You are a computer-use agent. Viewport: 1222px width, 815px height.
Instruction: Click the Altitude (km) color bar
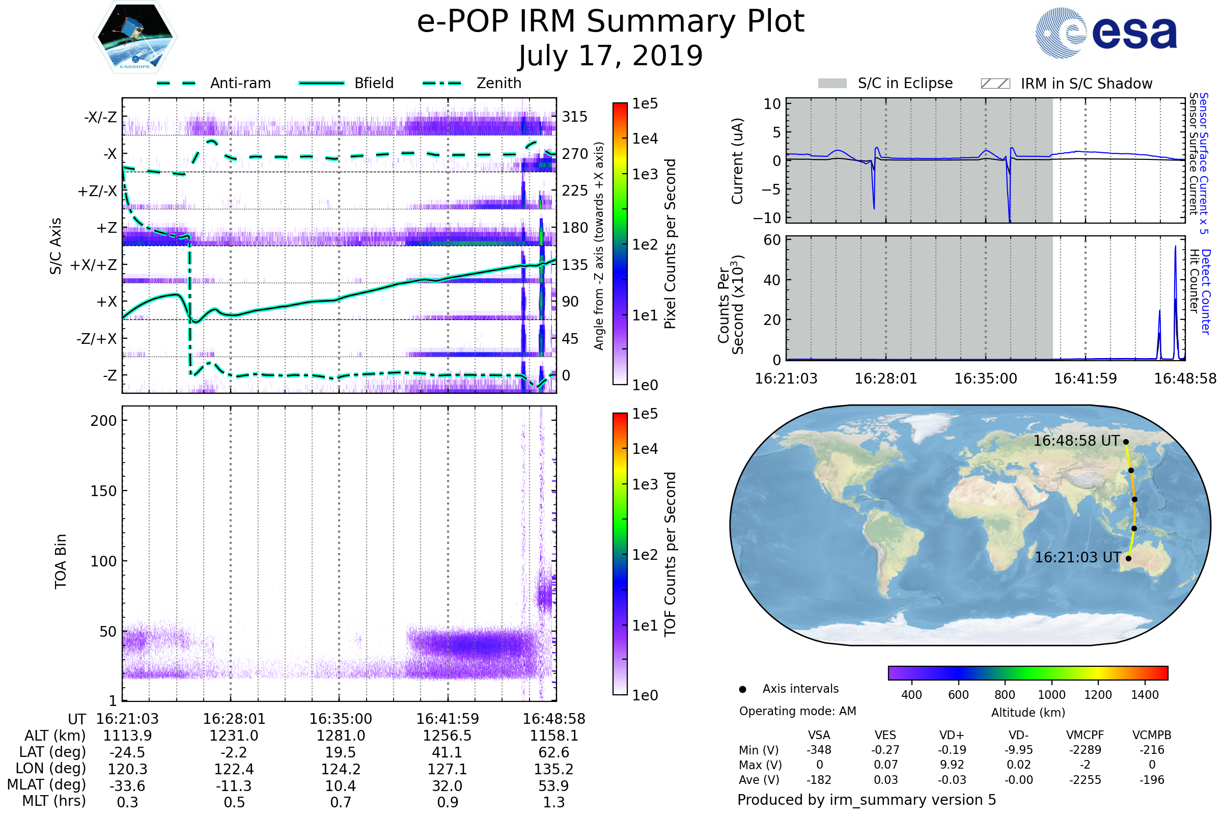click(1027, 673)
